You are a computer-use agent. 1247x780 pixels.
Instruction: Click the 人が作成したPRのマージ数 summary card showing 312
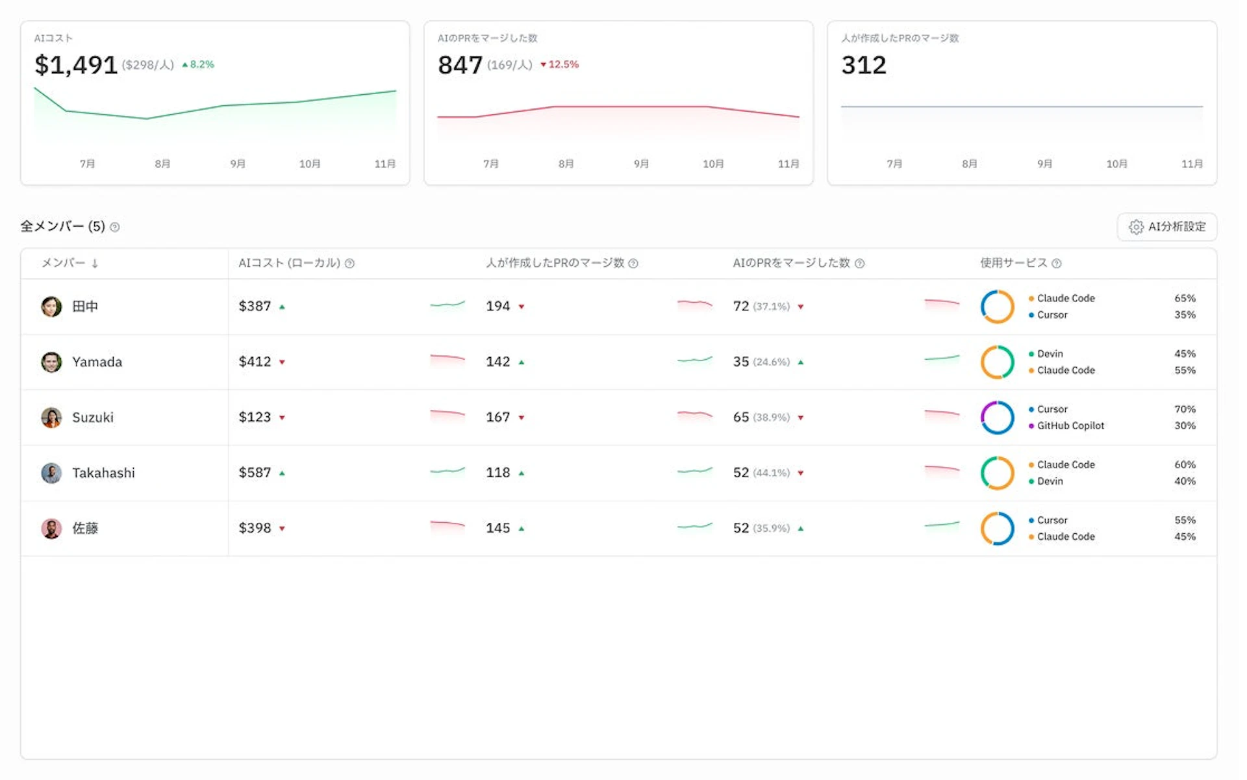[x=1022, y=104]
